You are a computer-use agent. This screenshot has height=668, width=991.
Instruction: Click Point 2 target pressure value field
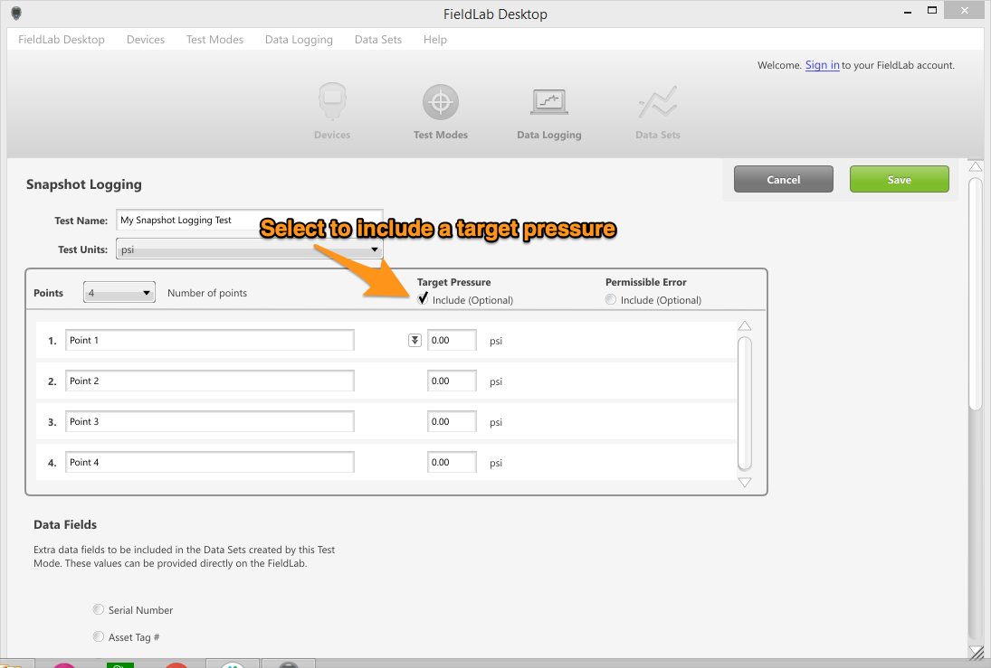pyautogui.click(x=452, y=381)
